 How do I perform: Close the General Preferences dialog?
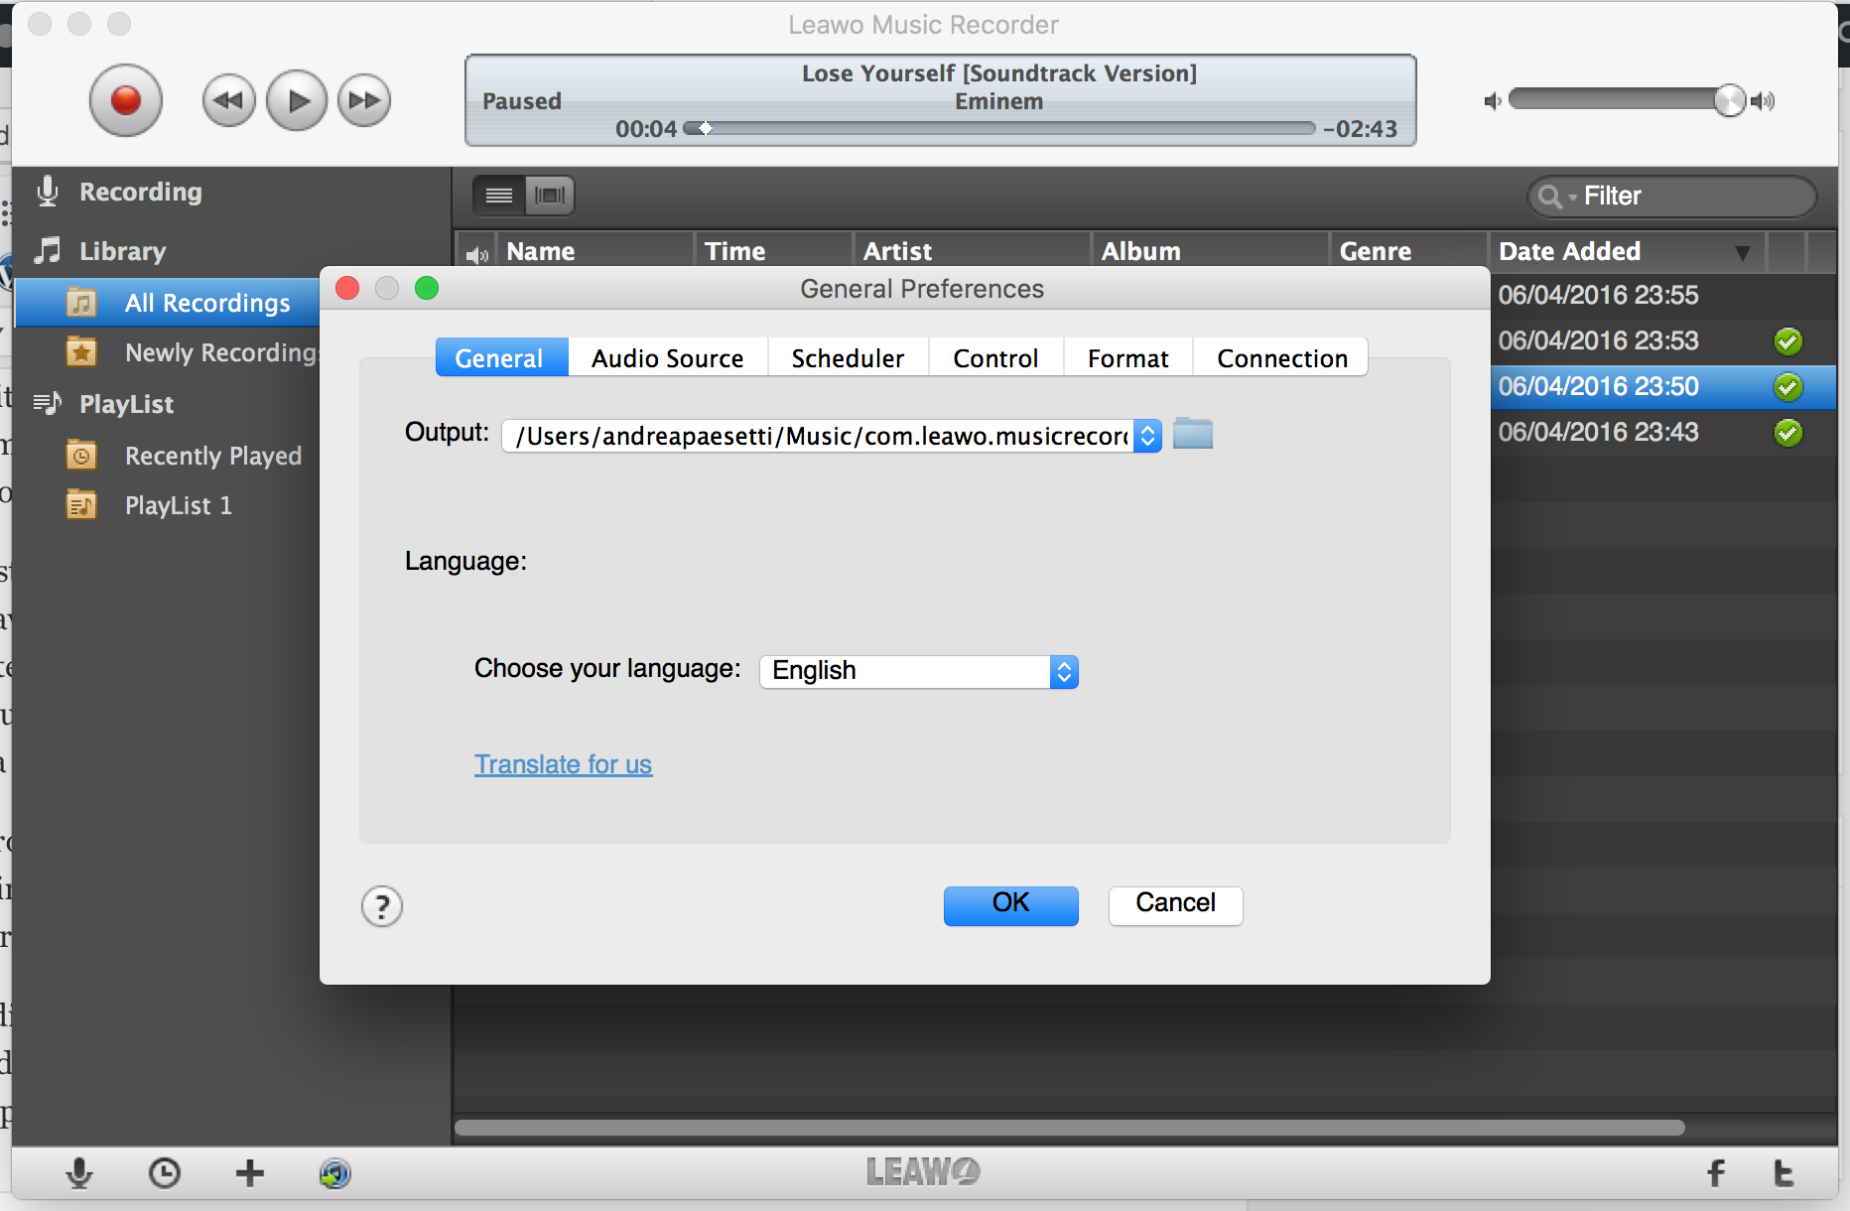(x=347, y=288)
